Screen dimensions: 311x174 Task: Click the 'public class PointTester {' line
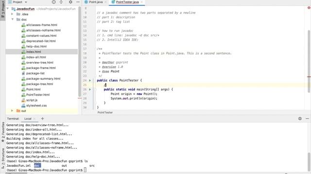click(120, 80)
